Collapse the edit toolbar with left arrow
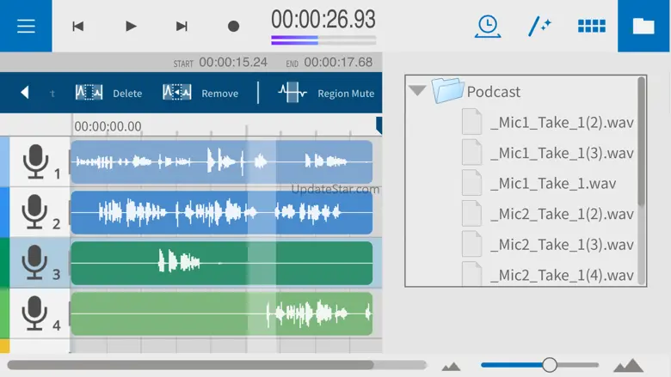Screen dimensions: 671x377 25,93
